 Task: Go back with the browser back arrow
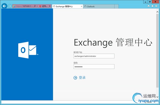[x=4, y=6]
